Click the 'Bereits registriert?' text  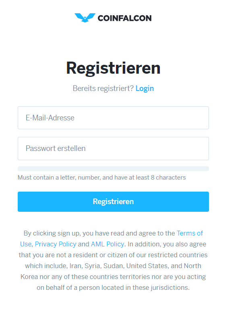(x=103, y=88)
